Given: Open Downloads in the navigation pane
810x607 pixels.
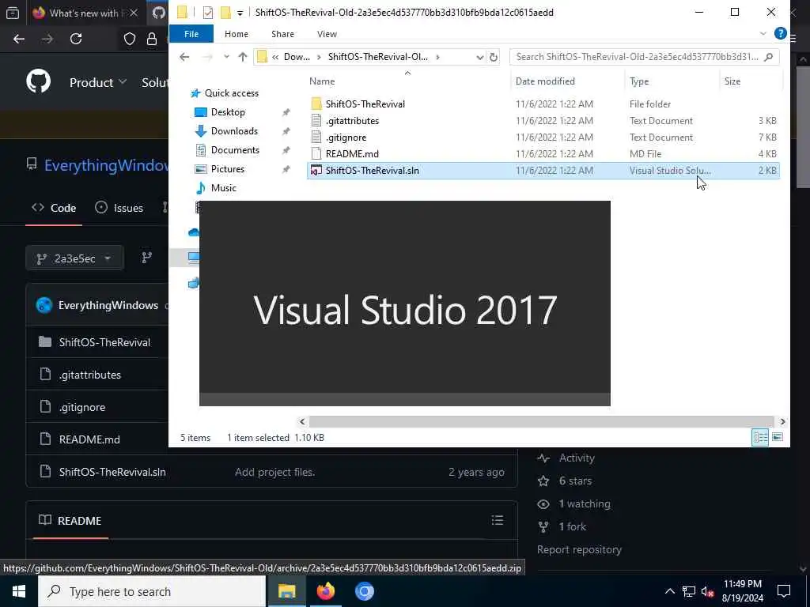Looking at the screenshot, I should point(234,131).
